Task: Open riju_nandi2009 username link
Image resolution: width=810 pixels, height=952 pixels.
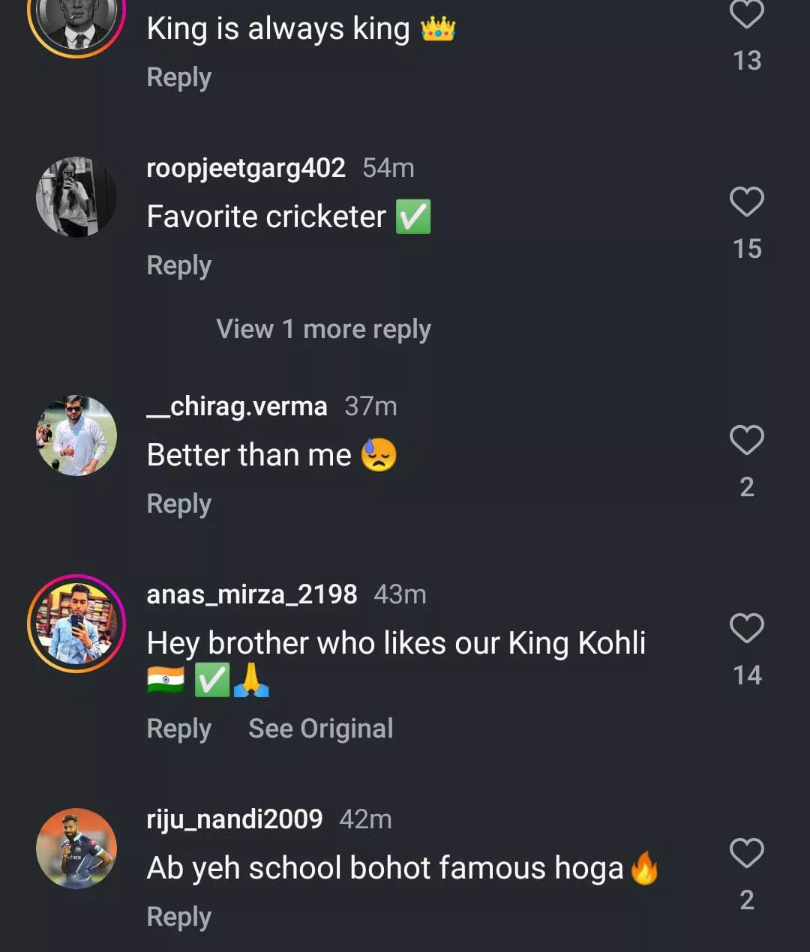Action: click(235, 819)
